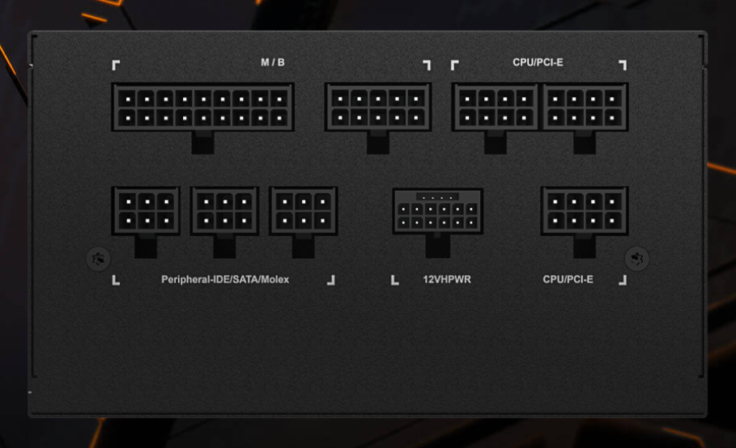
Task: Click the first peripheral 6-pin socket
Action: coord(146,211)
